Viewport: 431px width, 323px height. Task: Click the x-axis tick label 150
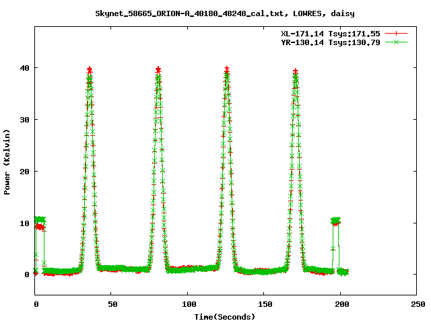point(265,304)
